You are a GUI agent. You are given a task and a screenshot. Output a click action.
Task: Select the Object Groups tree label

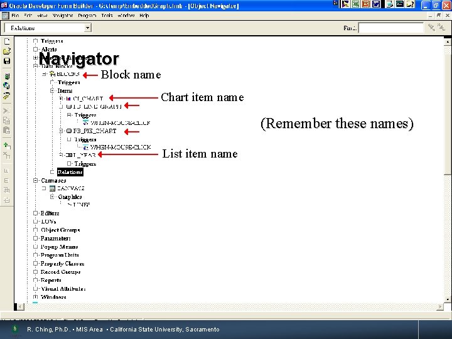click(x=60, y=230)
